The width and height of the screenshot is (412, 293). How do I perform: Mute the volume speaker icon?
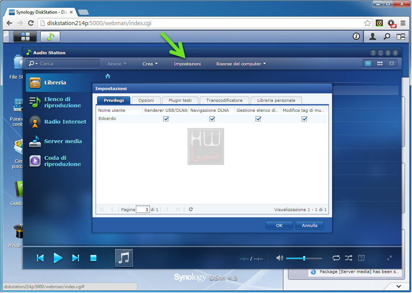279,258
